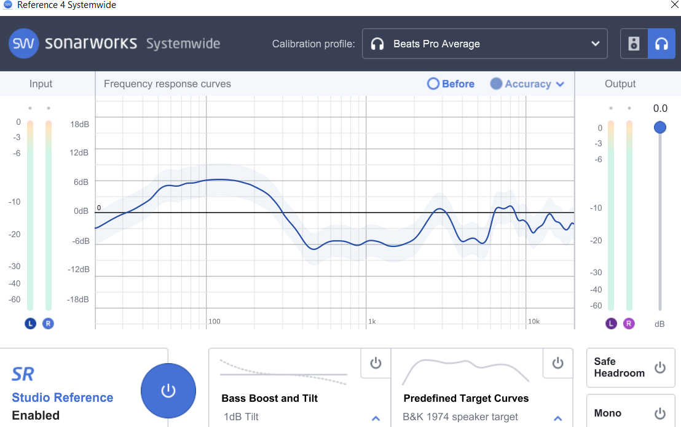Click the predefined target curve thumbnail graphic

tap(466, 372)
